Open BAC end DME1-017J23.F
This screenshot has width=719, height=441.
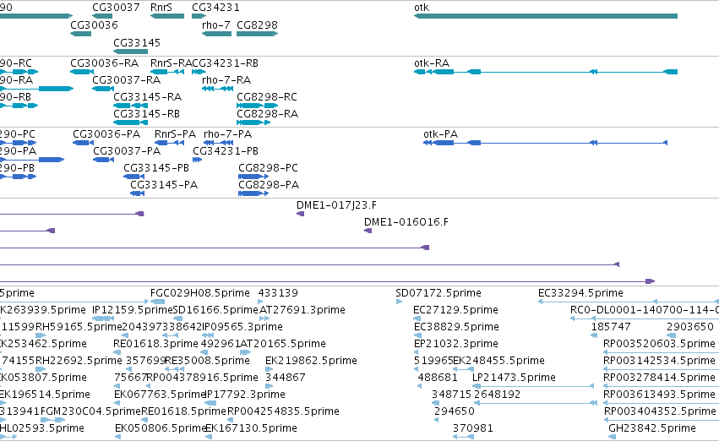(336, 205)
